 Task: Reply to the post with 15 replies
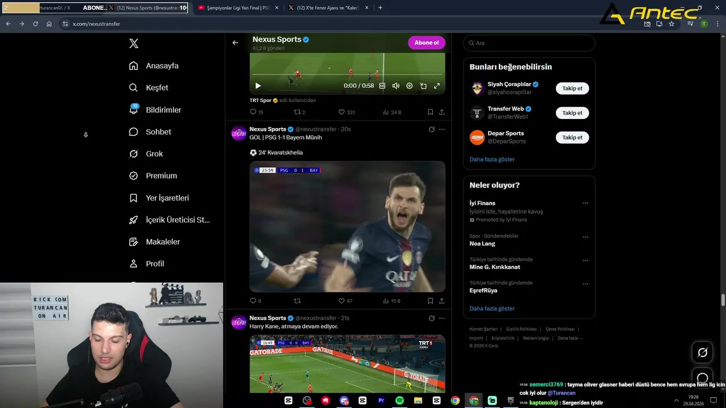coord(256,112)
